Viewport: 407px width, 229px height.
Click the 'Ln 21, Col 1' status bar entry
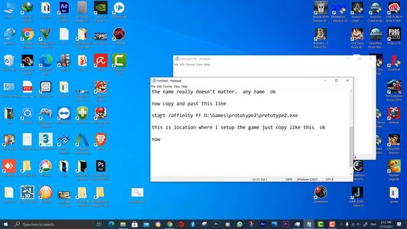point(260,179)
